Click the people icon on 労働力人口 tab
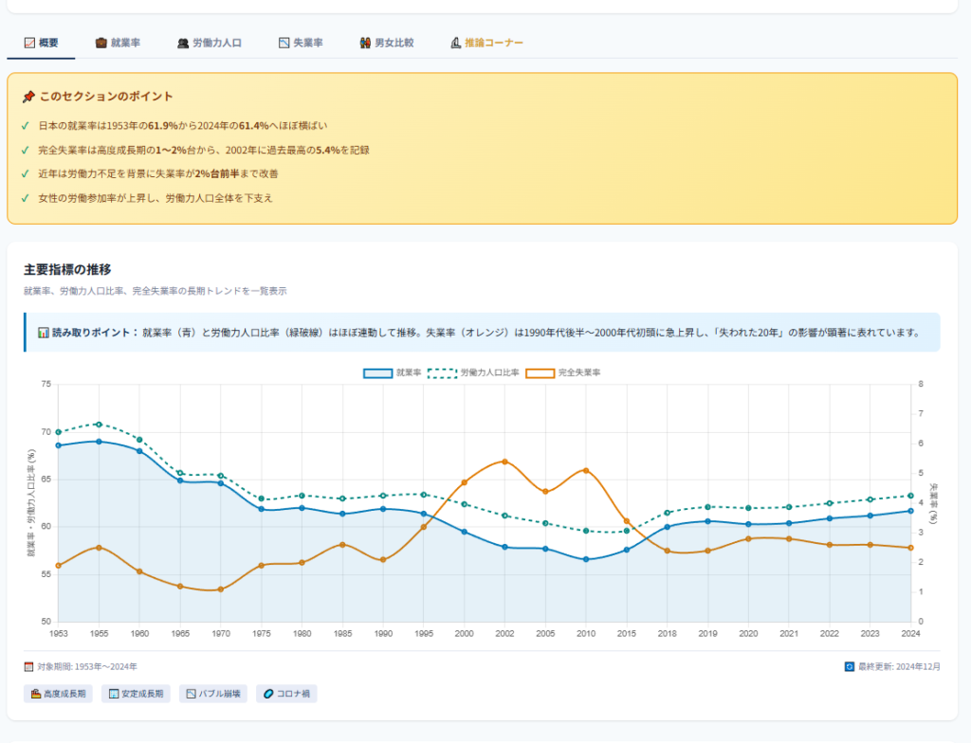Image resolution: width=971 pixels, height=743 pixels. [183, 43]
